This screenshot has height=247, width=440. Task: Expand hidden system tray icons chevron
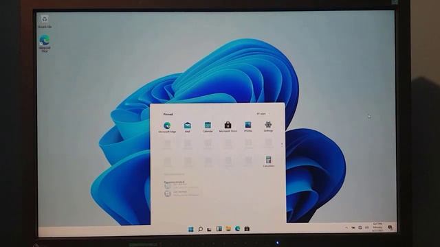(346, 228)
